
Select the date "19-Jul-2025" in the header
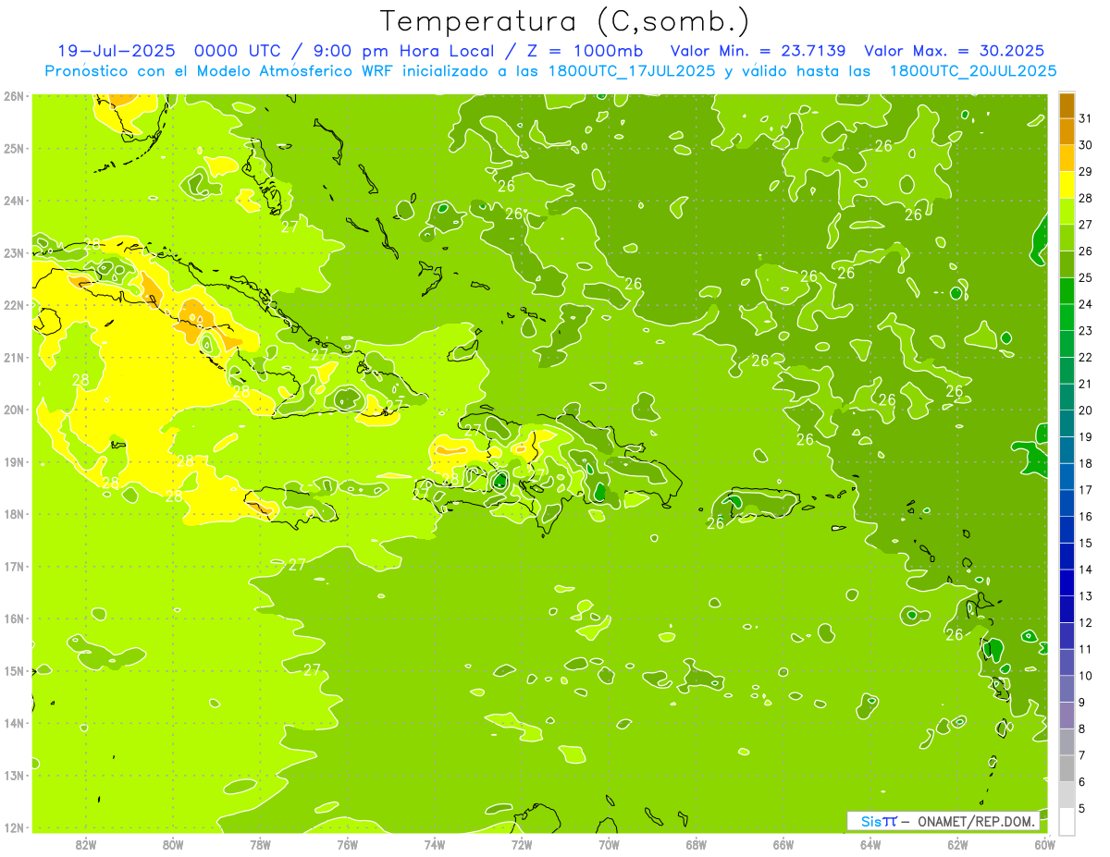point(117,51)
